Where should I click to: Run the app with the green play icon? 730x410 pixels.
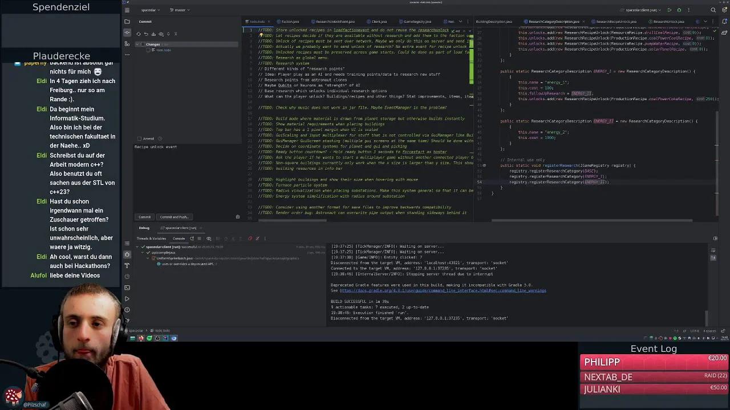[669, 10]
